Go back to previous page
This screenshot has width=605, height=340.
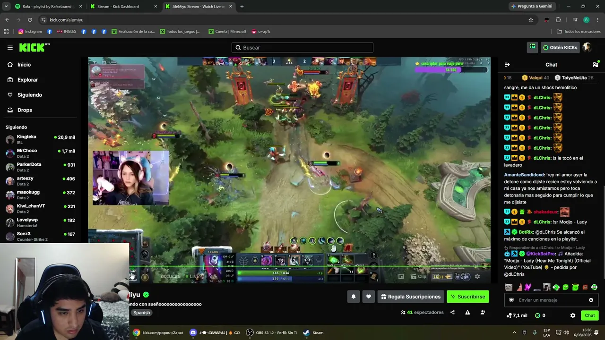click(x=7, y=20)
